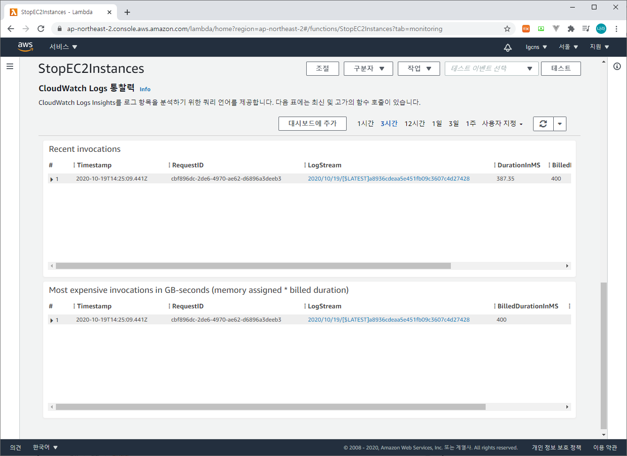Select the 12시간 time range
The image size is (627, 456).
(x=415, y=123)
